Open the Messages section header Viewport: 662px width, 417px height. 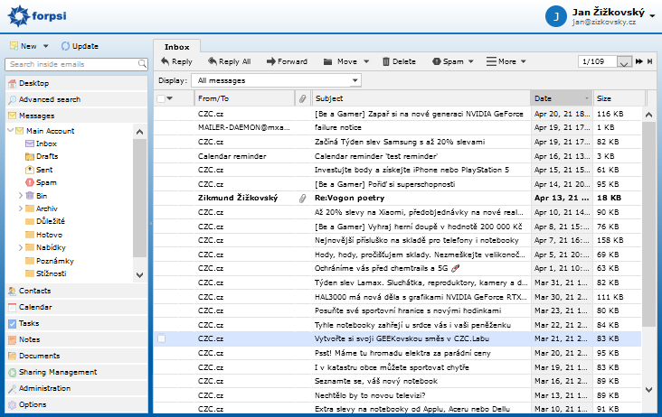point(76,116)
